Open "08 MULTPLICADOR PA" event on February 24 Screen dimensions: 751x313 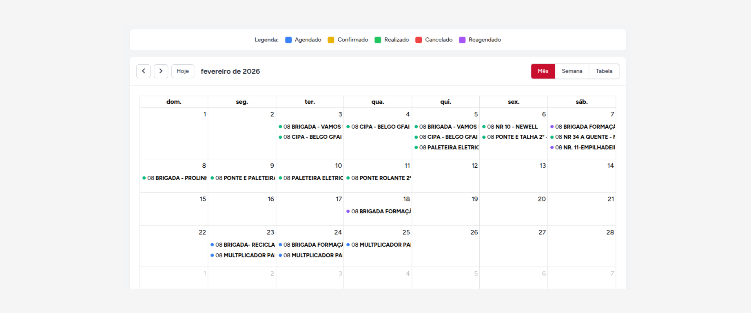click(x=310, y=255)
